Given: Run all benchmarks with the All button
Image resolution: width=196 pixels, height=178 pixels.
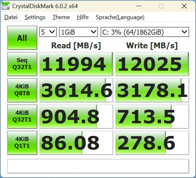Looking at the screenshot, I should [x=22, y=38].
